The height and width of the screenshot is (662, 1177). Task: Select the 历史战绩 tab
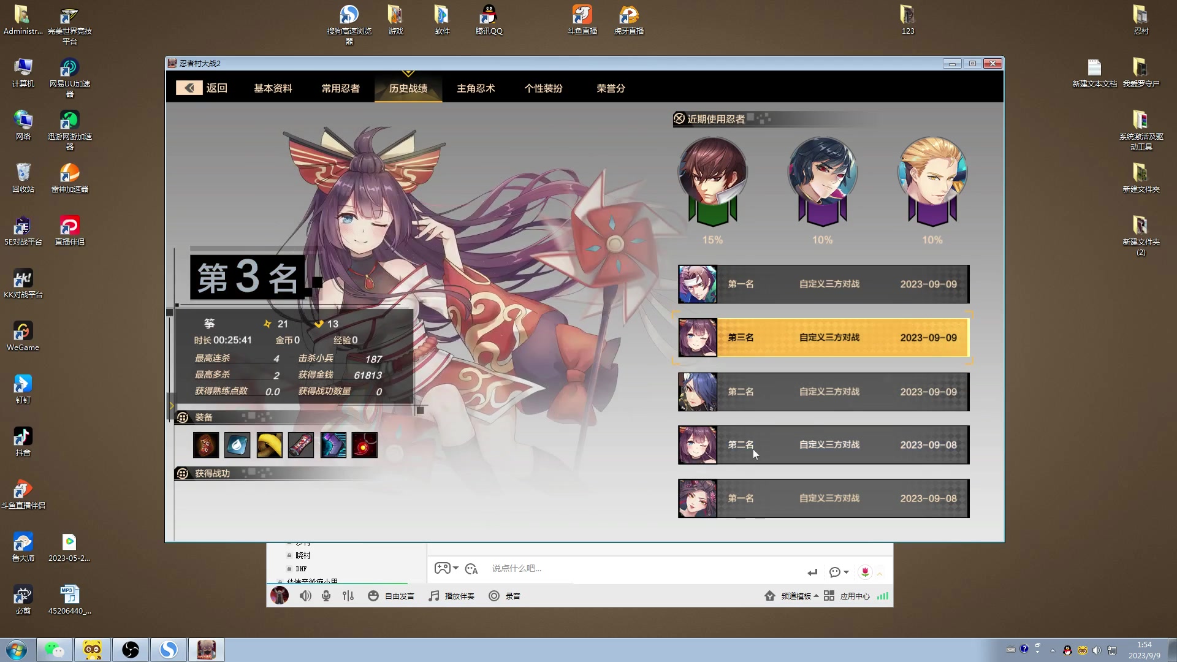(x=408, y=88)
